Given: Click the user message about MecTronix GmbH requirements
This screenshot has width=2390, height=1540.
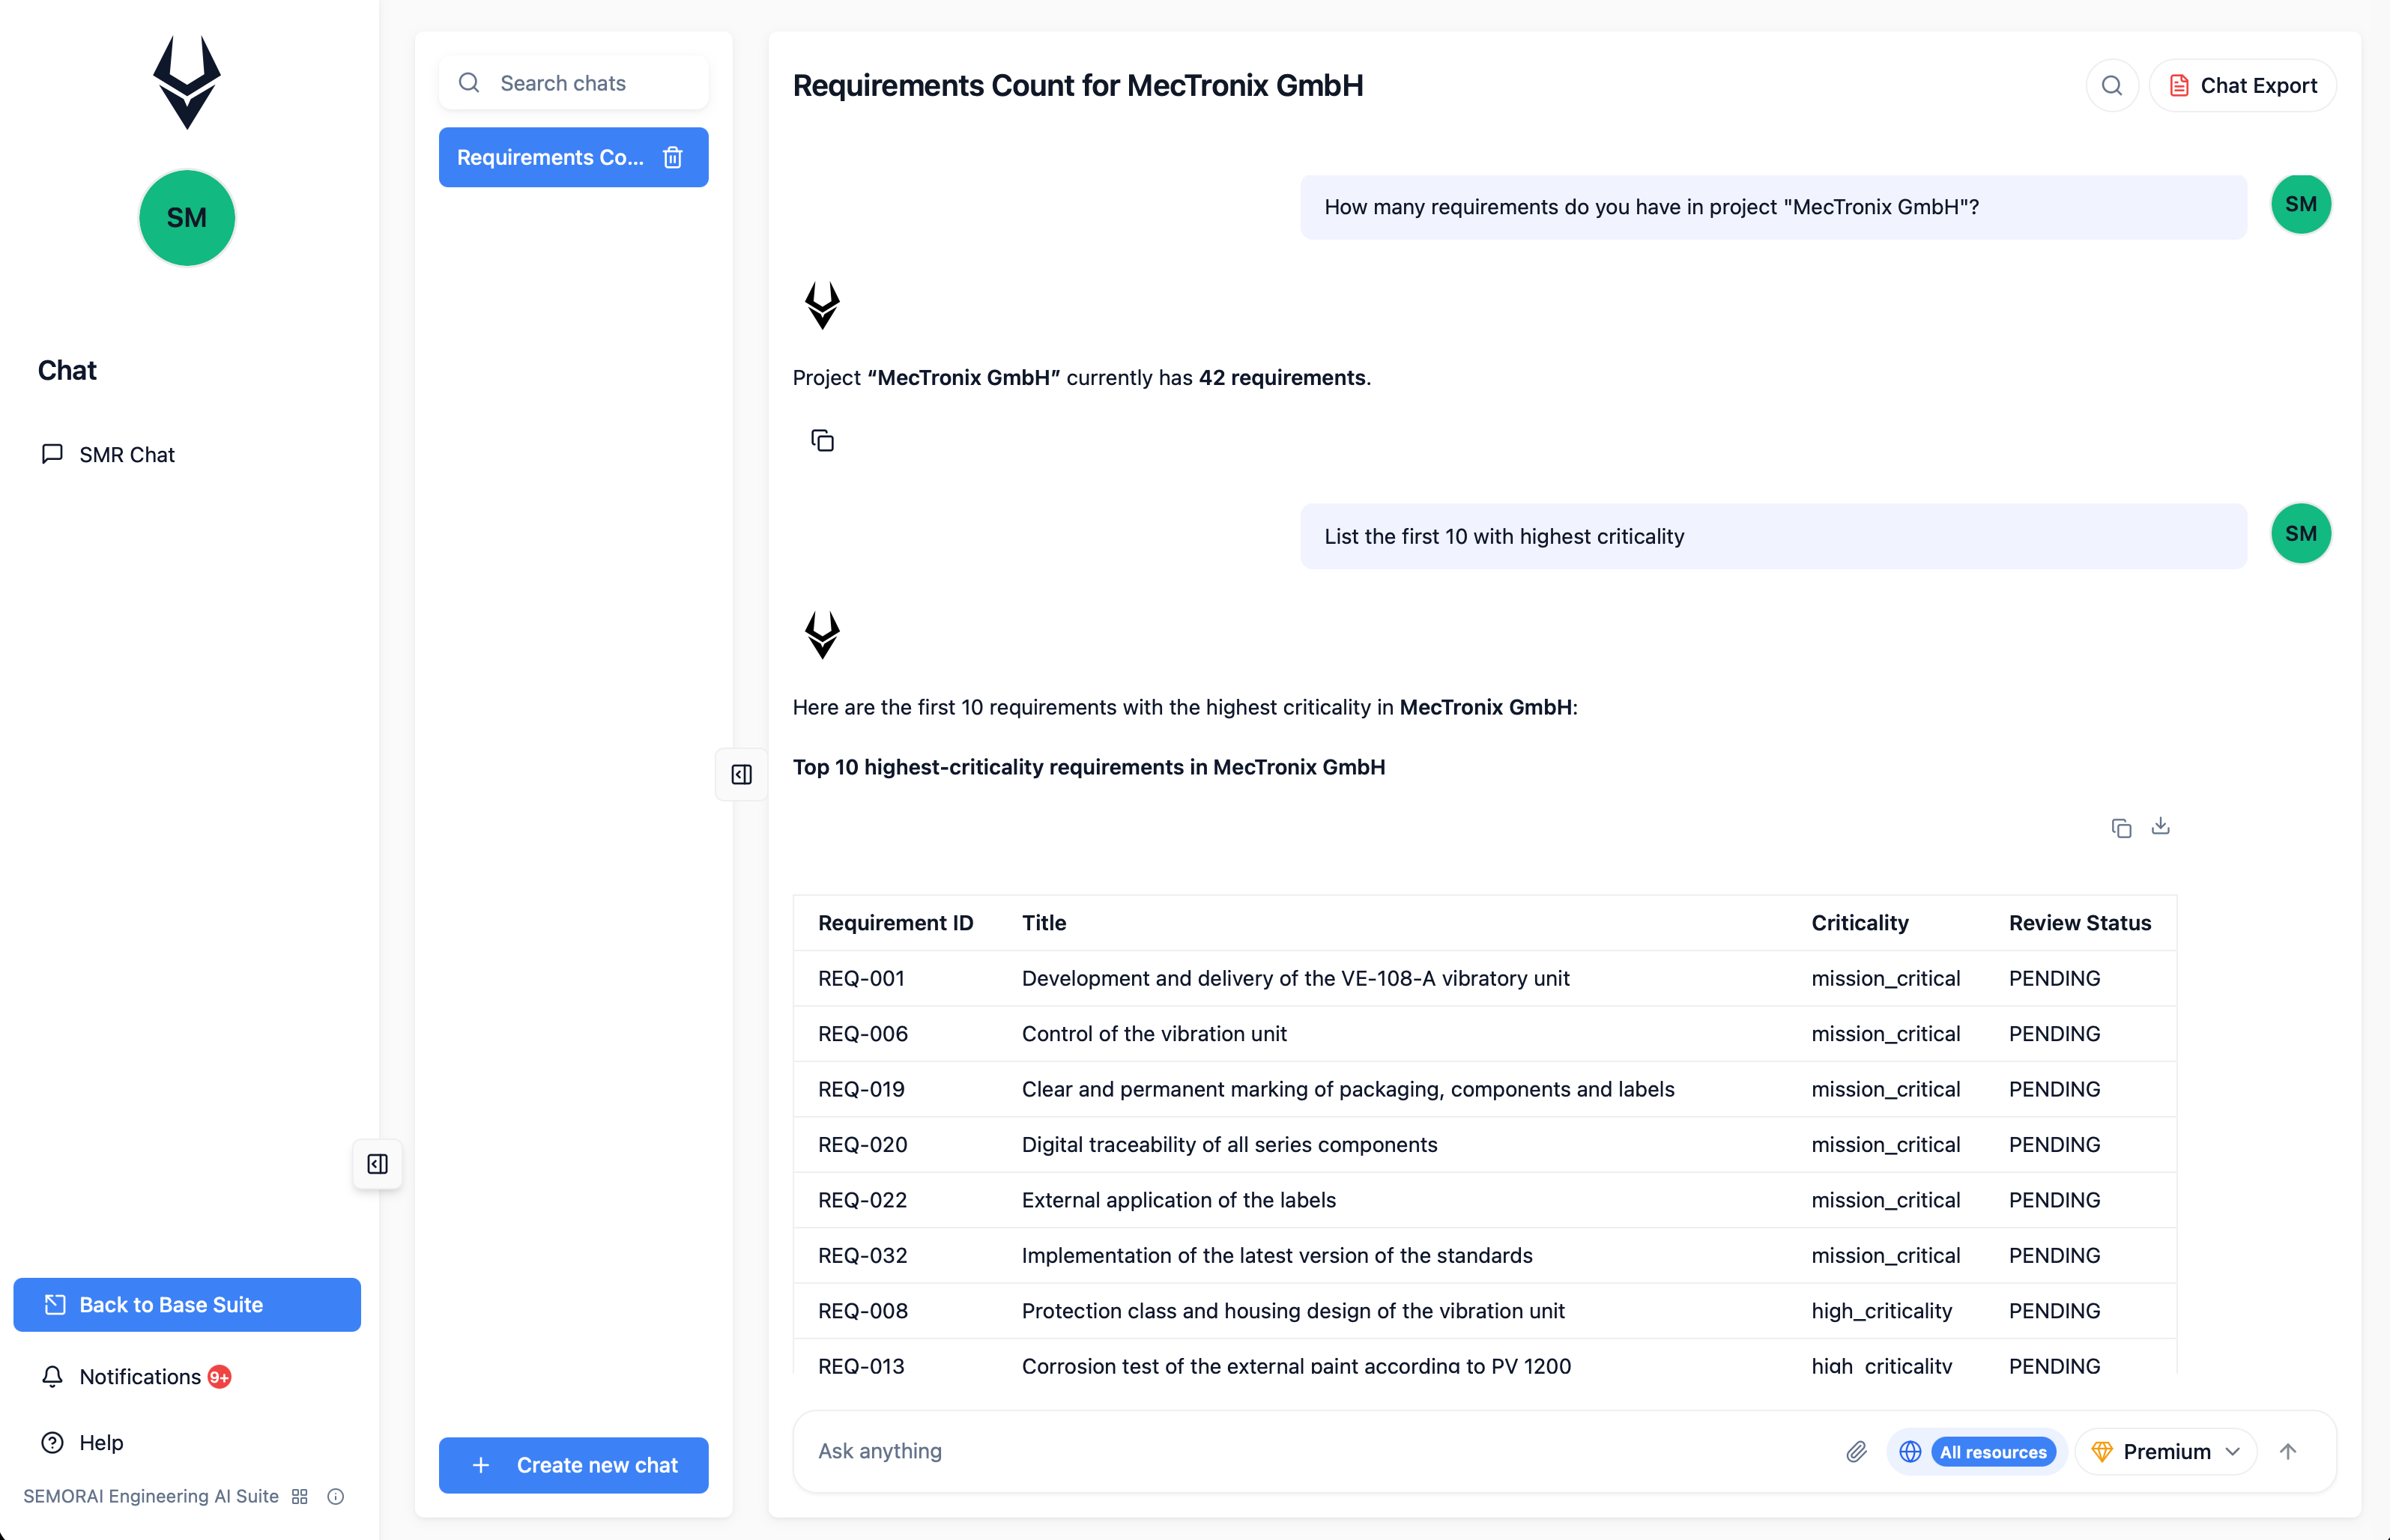Looking at the screenshot, I should point(1773,207).
